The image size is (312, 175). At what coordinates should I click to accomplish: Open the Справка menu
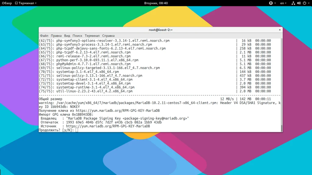pos(108,36)
